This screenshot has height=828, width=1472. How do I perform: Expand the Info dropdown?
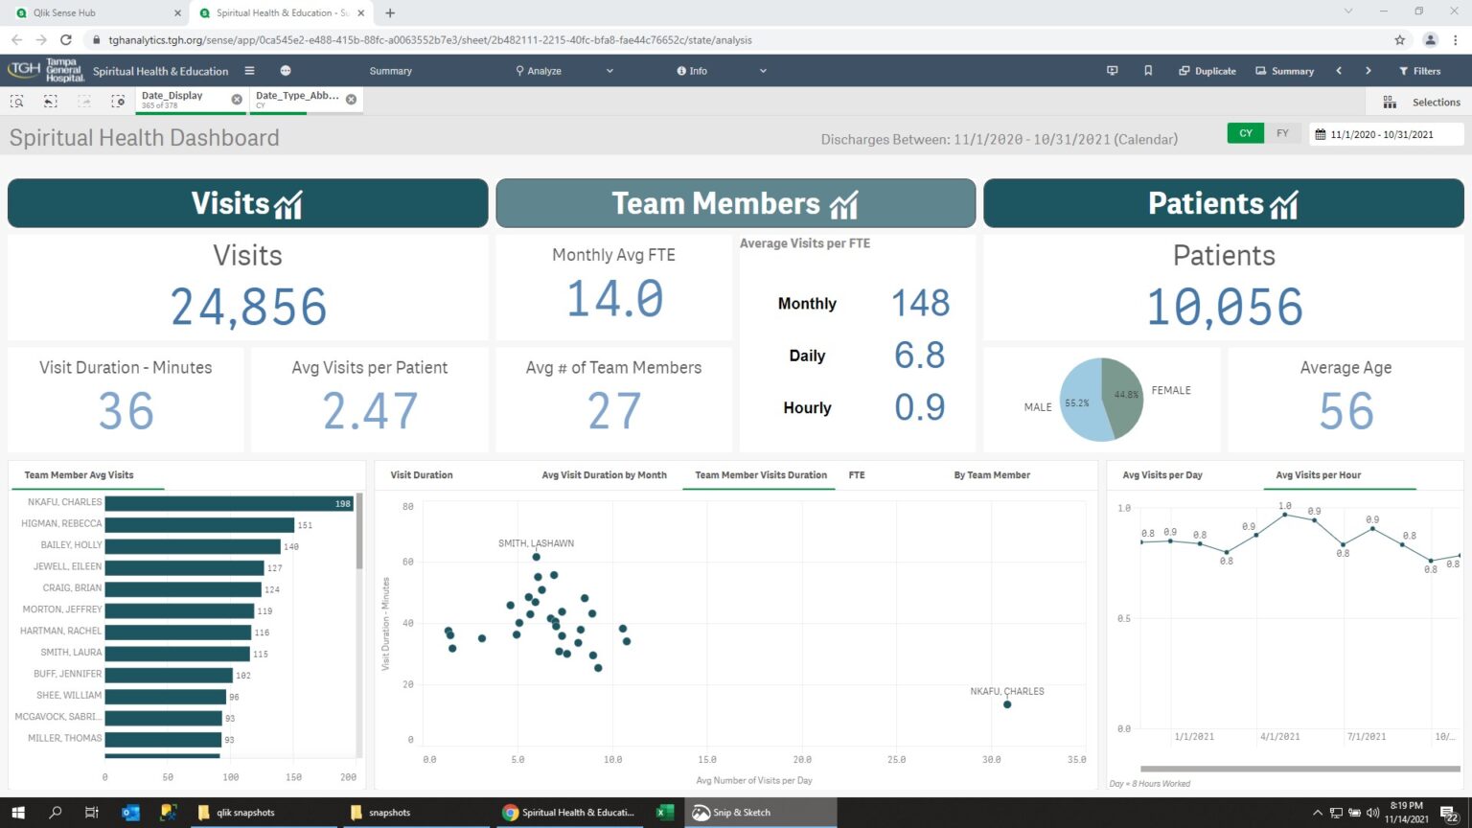762,70
